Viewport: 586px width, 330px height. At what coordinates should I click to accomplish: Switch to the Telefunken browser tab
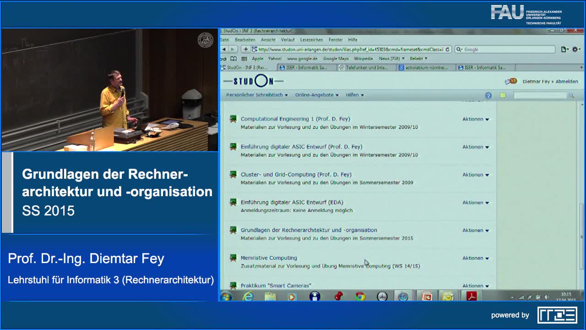(x=366, y=67)
